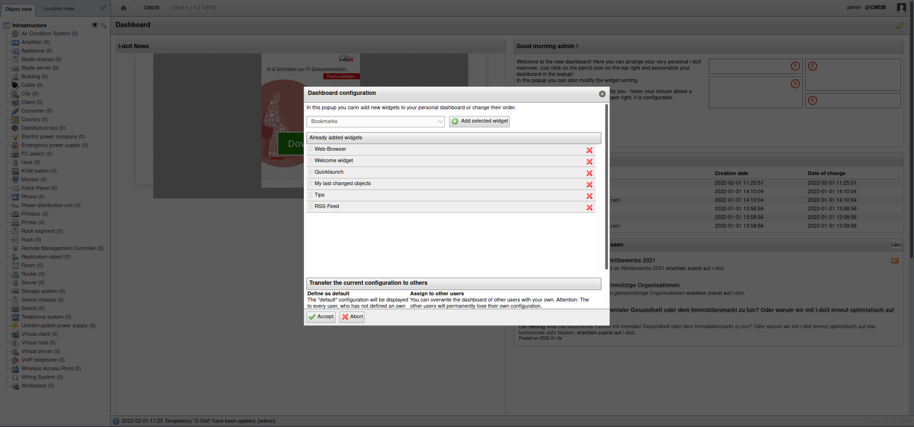Click Add selected widget button
This screenshot has width=914, height=427.
[479, 121]
